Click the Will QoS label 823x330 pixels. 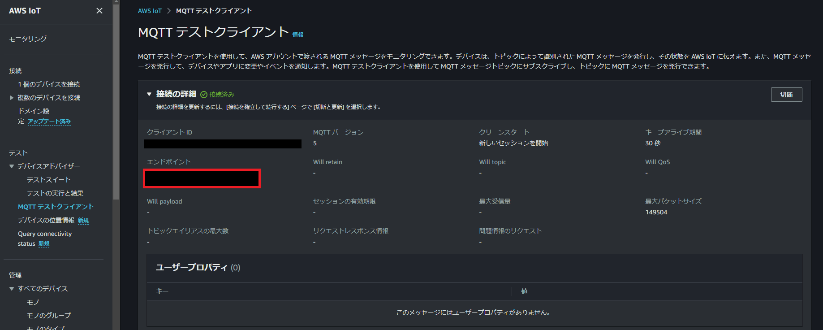658,162
